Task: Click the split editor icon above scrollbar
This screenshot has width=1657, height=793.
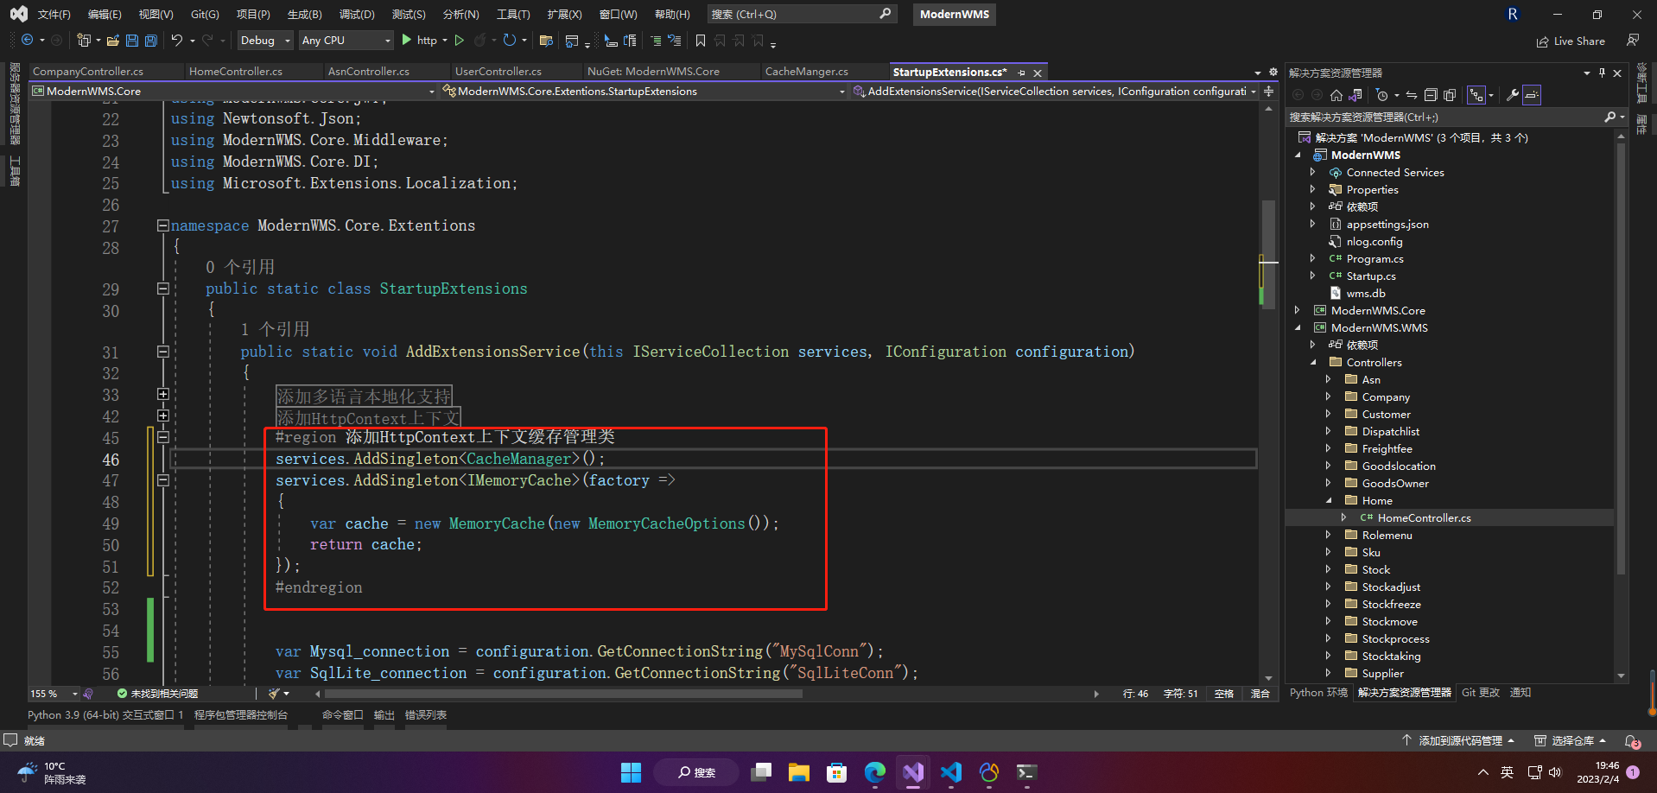Action: click(1268, 91)
